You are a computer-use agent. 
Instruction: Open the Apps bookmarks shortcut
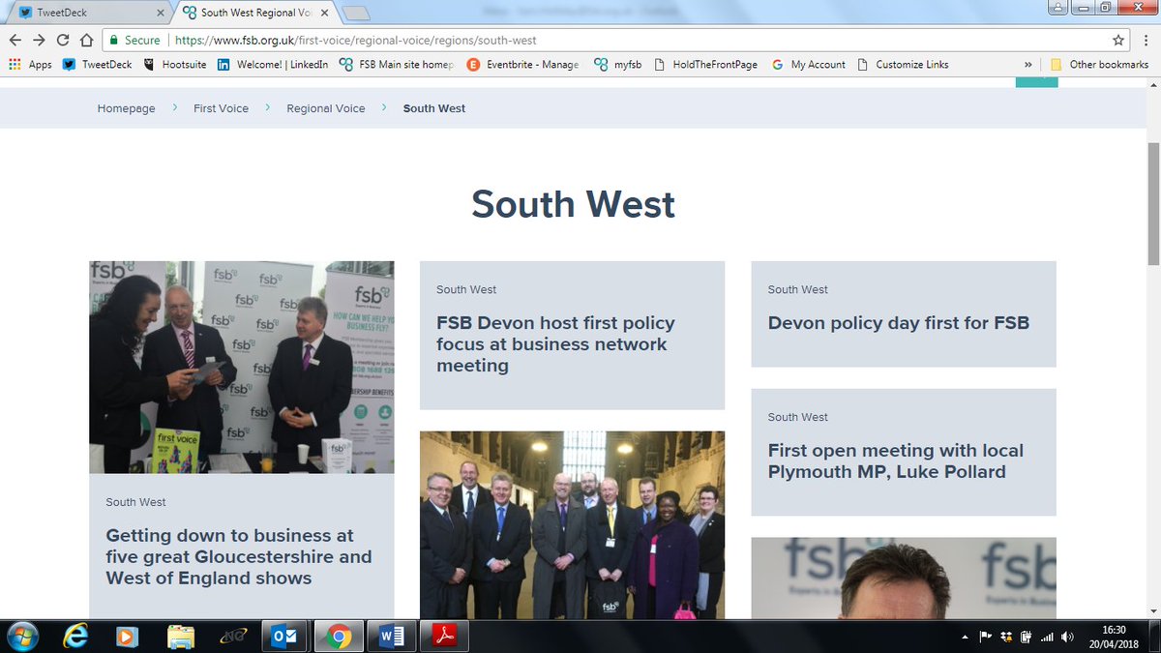click(x=31, y=65)
